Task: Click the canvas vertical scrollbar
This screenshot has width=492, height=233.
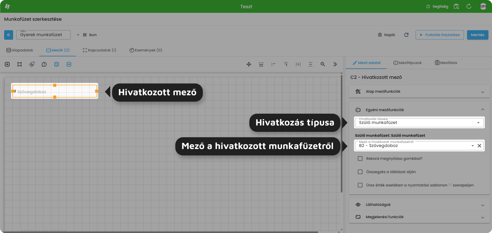Action: click(341, 133)
